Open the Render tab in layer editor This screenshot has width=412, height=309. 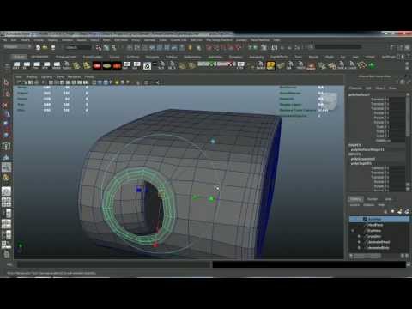coord(373,199)
